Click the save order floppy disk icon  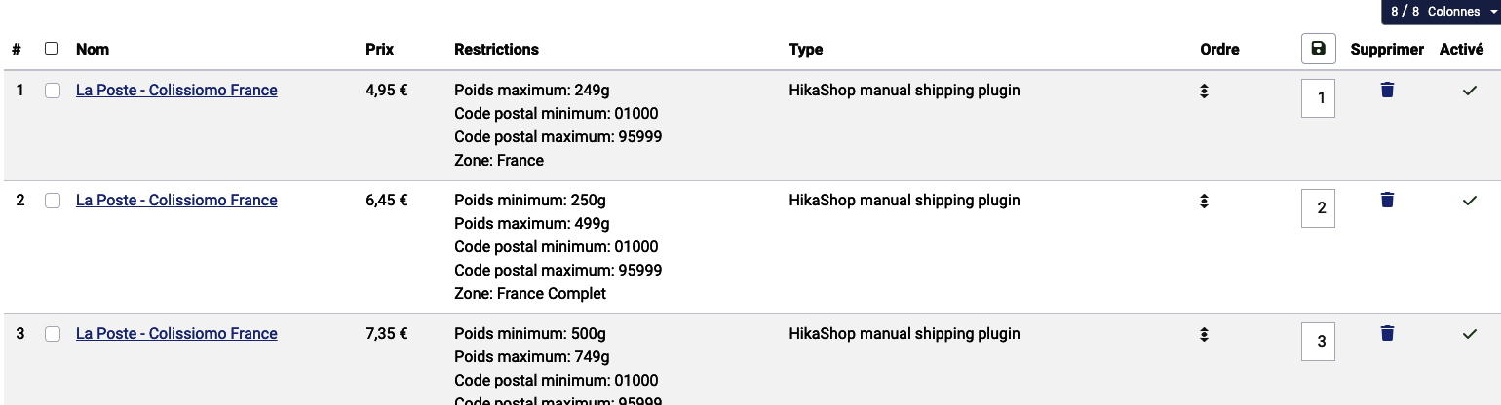(x=1318, y=49)
